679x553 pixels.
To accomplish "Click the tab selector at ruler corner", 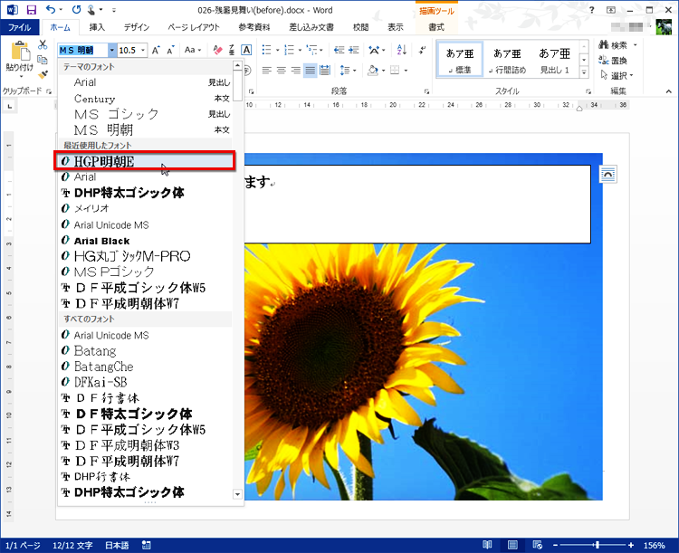I will click(x=10, y=106).
